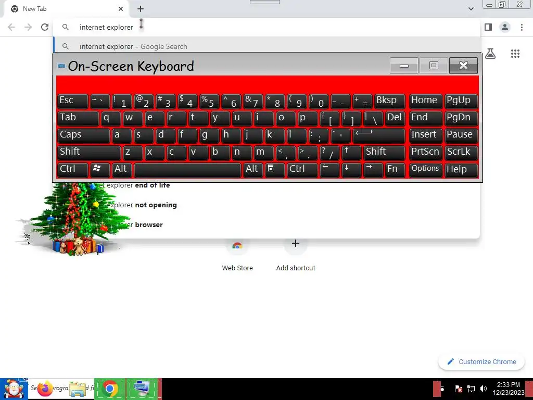Screen dimensions: 533x400
Task: Click the Del key on keyboard
Action: (x=396, y=118)
